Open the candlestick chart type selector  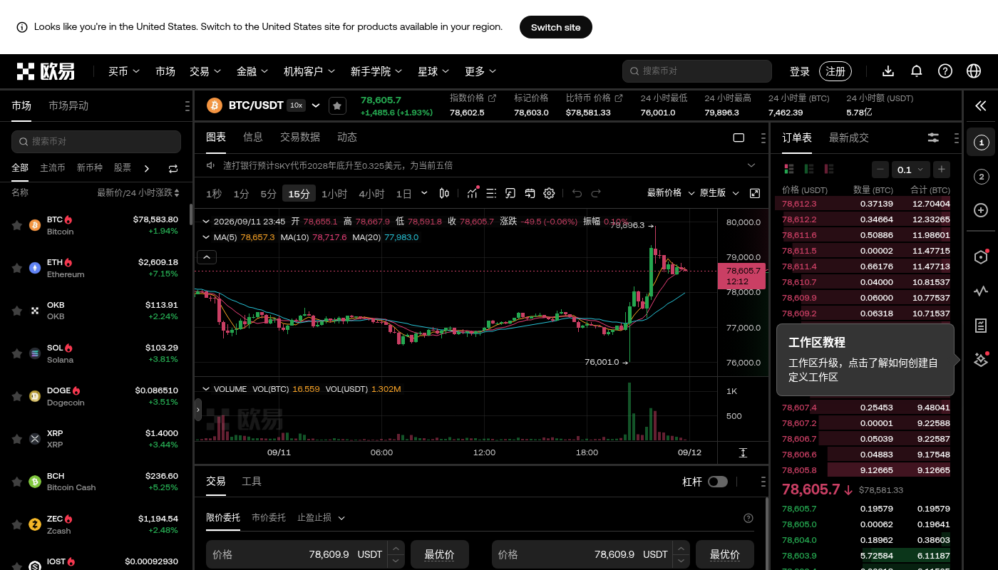(445, 193)
